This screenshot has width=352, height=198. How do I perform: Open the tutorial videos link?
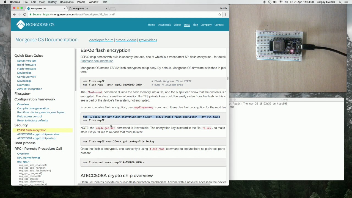pos(126,40)
